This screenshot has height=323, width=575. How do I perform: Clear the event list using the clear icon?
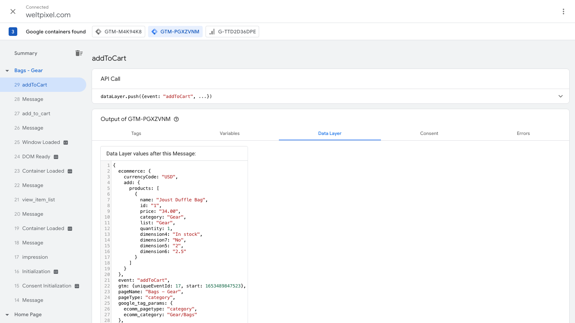79,53
